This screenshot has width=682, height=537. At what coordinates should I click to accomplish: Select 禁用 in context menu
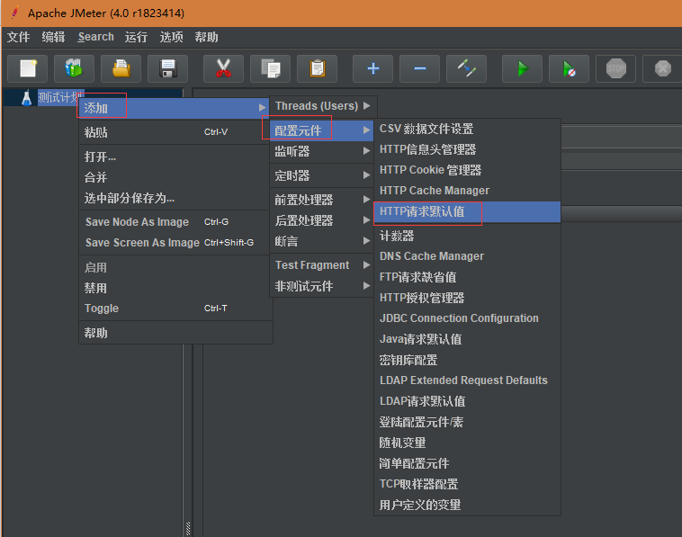[x=175, y=288]
